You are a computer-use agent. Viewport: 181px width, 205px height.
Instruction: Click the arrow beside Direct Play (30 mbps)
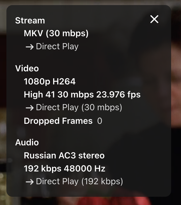pos(29,108)
